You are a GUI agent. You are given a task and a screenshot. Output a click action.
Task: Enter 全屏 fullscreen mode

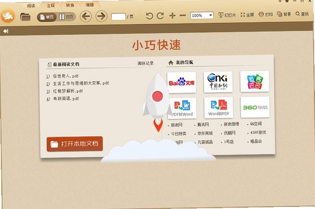coord(247,15)
